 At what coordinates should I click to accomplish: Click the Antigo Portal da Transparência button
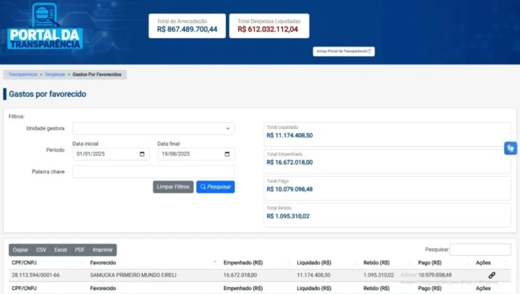pos(344,51)
